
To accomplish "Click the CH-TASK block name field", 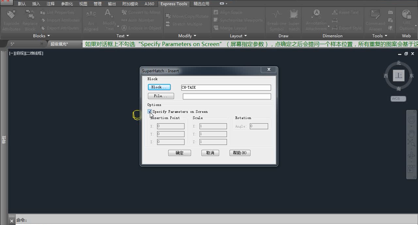I will click(226, 87).
